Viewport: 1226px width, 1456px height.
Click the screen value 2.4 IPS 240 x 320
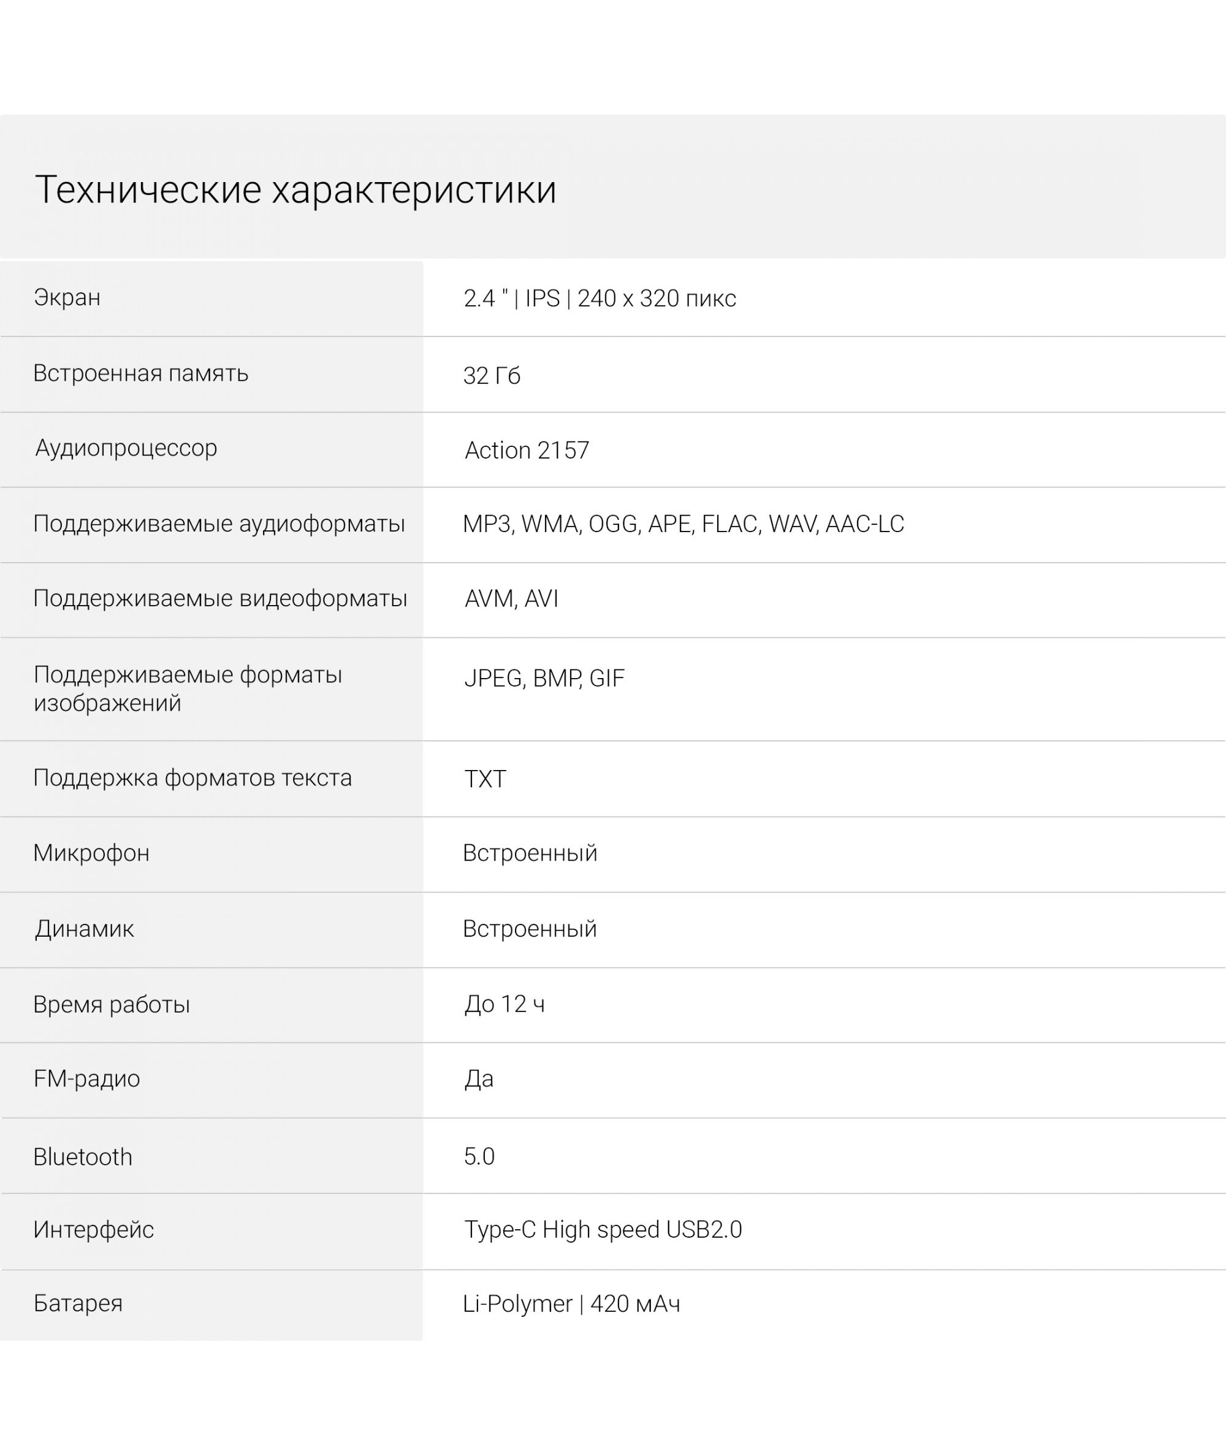tap(599, 298)
